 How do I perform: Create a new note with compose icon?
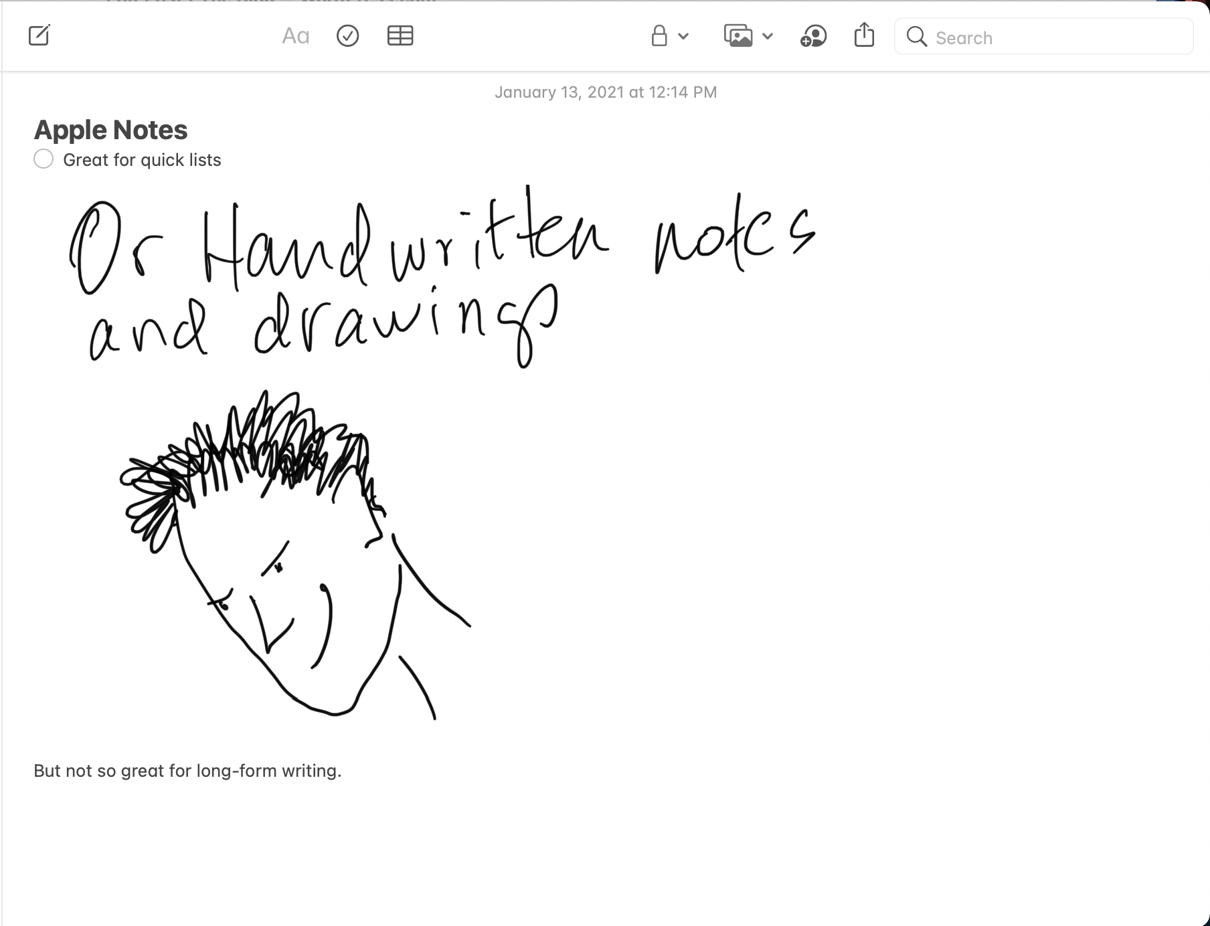click(x=39, y=35)
